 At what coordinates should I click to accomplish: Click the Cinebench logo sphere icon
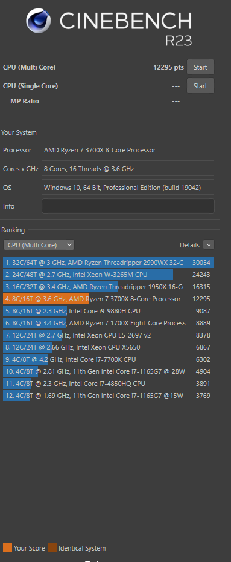39,21
